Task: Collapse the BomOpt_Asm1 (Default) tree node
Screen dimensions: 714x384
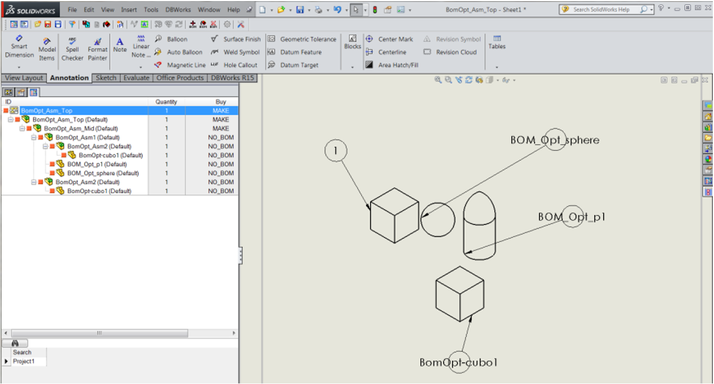Action: [33, 137]
